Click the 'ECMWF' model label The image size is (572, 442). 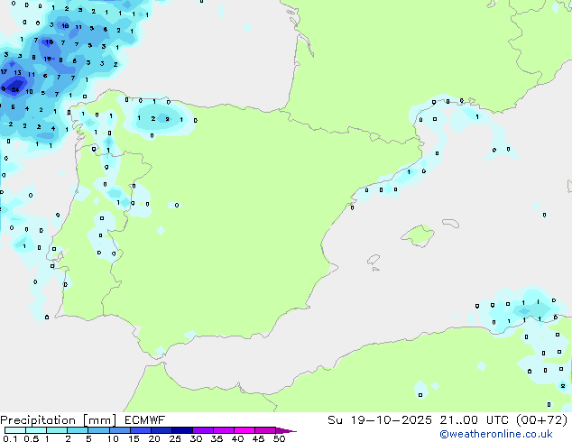coord(145,420)
